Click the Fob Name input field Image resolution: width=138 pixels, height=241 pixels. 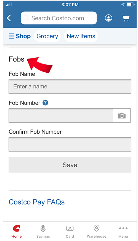click(70, 86)
